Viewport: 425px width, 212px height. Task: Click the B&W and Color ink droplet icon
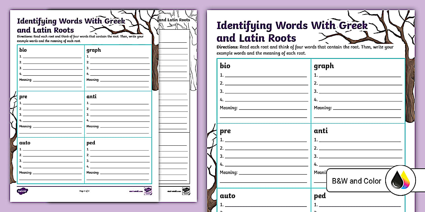(400, 181)
